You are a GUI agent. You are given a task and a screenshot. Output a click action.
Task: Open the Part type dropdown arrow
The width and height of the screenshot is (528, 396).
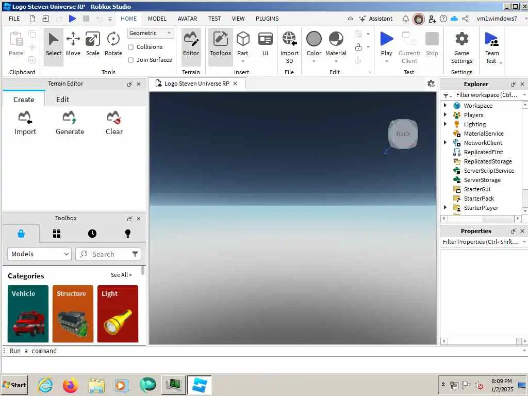tap(242, 61)
